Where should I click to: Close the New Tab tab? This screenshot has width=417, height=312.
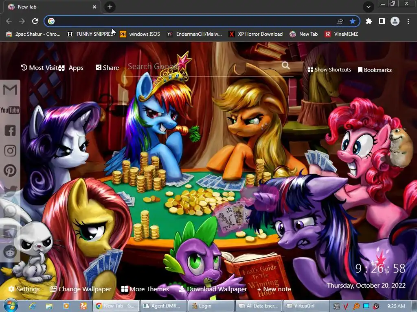tap(94, 7)
